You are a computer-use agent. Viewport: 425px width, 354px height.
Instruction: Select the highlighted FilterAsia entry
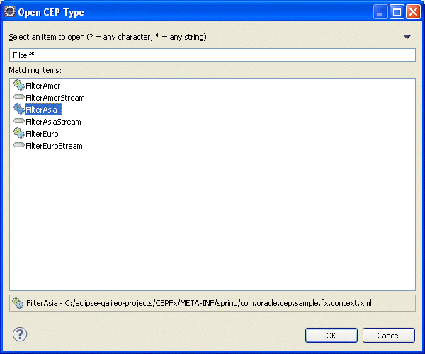[43, 110]
